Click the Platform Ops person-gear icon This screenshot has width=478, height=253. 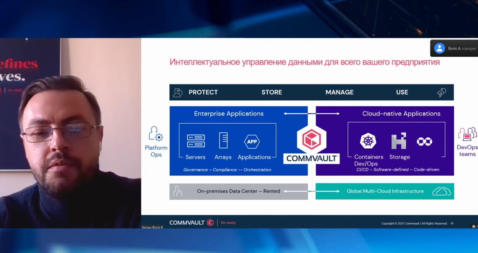(156, 134)
